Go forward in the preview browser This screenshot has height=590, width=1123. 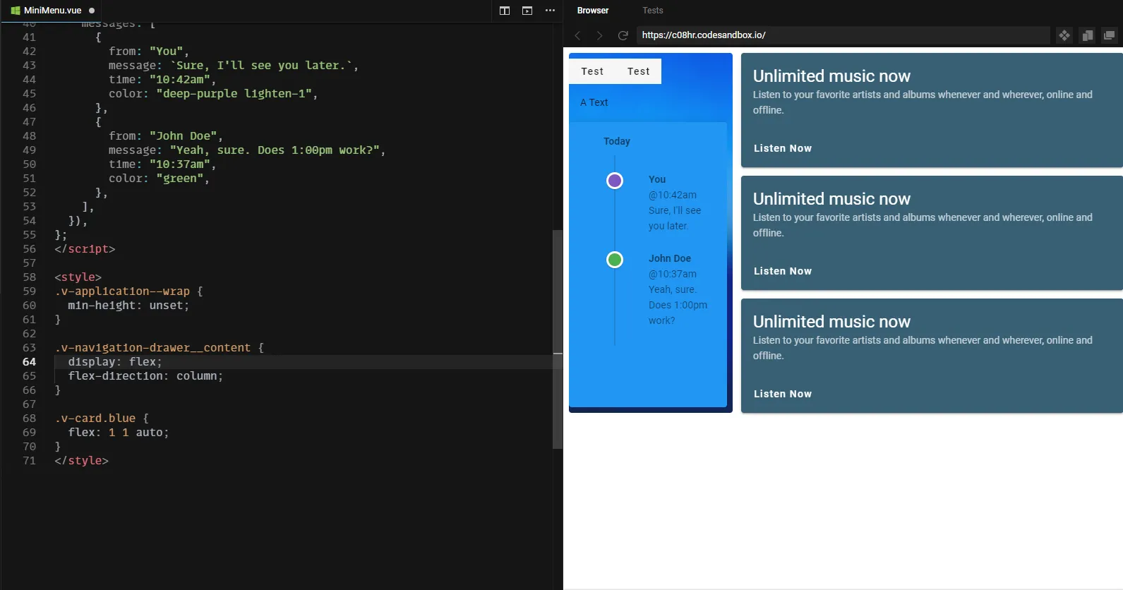[x=599, y=35]
